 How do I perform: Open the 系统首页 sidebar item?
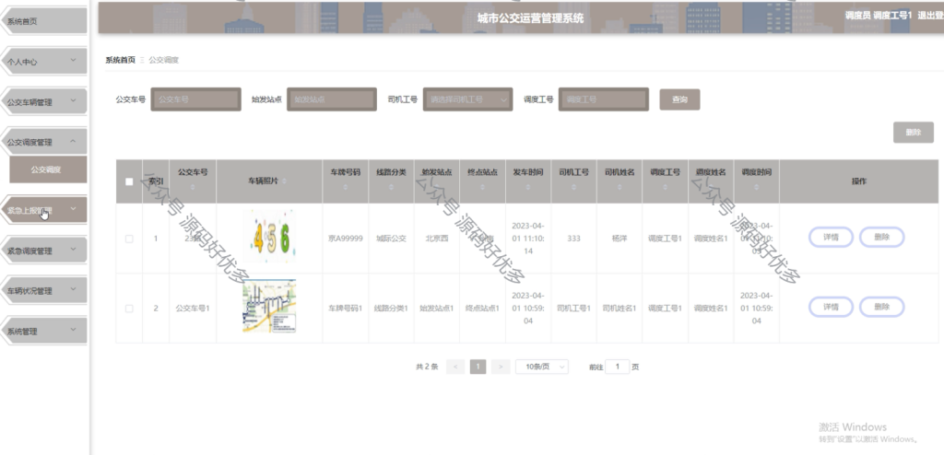coord(43,20)
